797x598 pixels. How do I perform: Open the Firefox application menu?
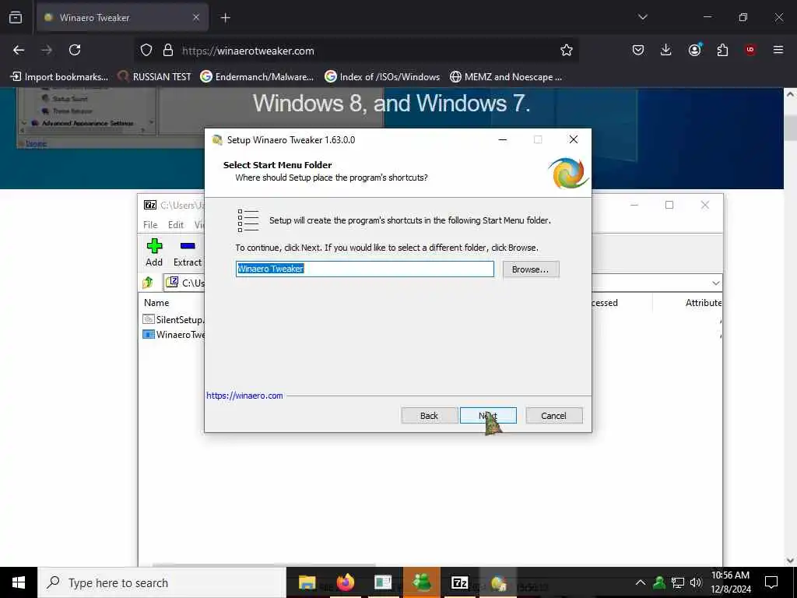click(x=778, y=50)
